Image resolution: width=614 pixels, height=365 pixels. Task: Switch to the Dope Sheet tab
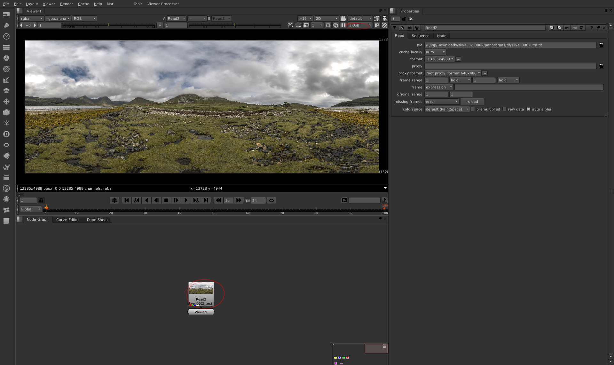tap(97, 220)
